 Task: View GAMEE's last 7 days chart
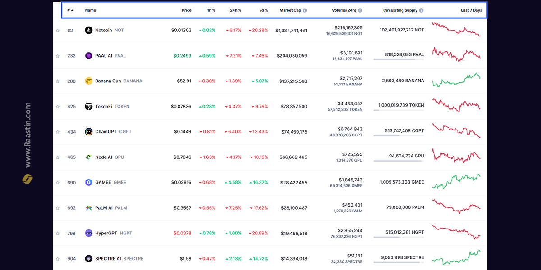click(x=456, y=181)
